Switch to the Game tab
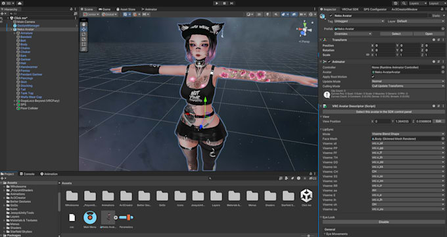Viewport: 447px width, 237px height. 105,9
